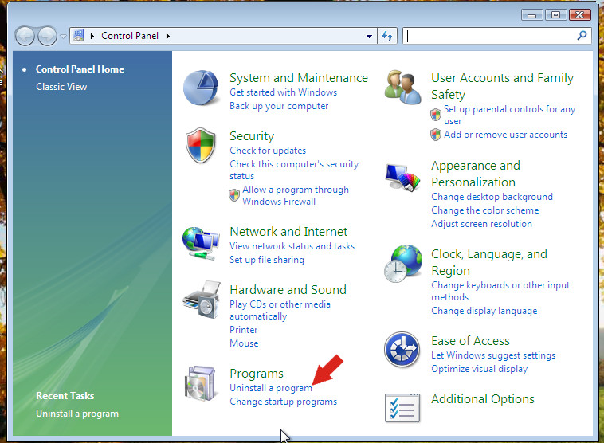Open Allow a program through Windows Firewall
604x443 pixels.
(x=296, y=195)
